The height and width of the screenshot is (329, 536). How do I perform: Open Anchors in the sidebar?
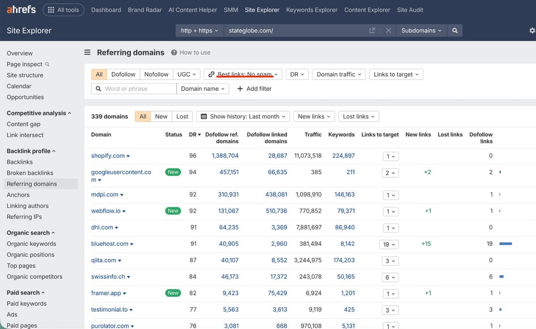(x=18, y=195)
